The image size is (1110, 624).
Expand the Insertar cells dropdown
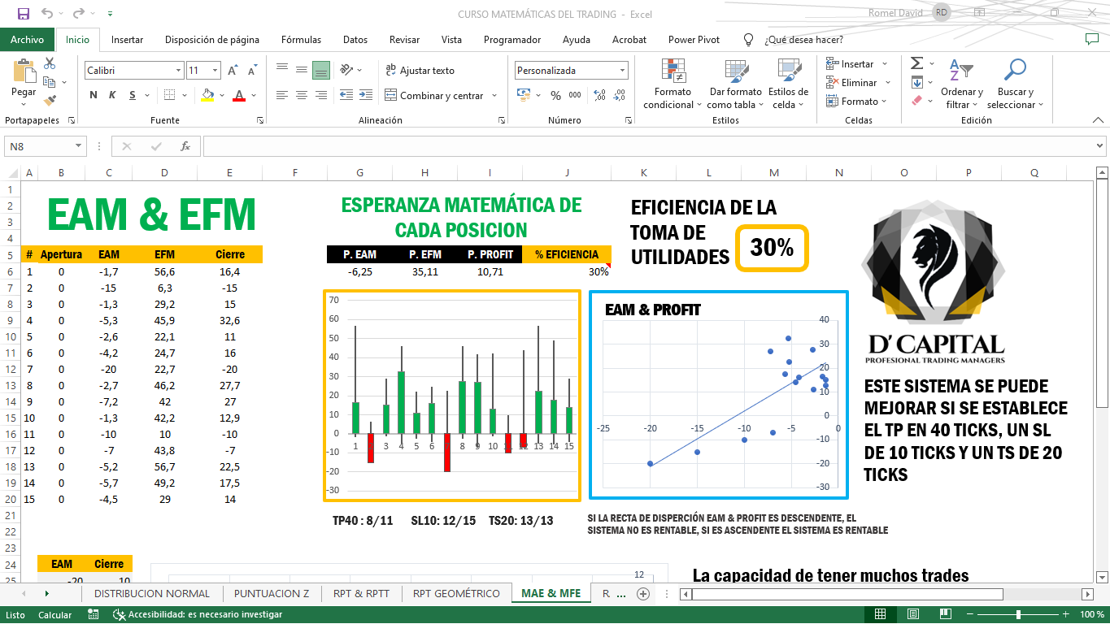(x=885, y=63)
